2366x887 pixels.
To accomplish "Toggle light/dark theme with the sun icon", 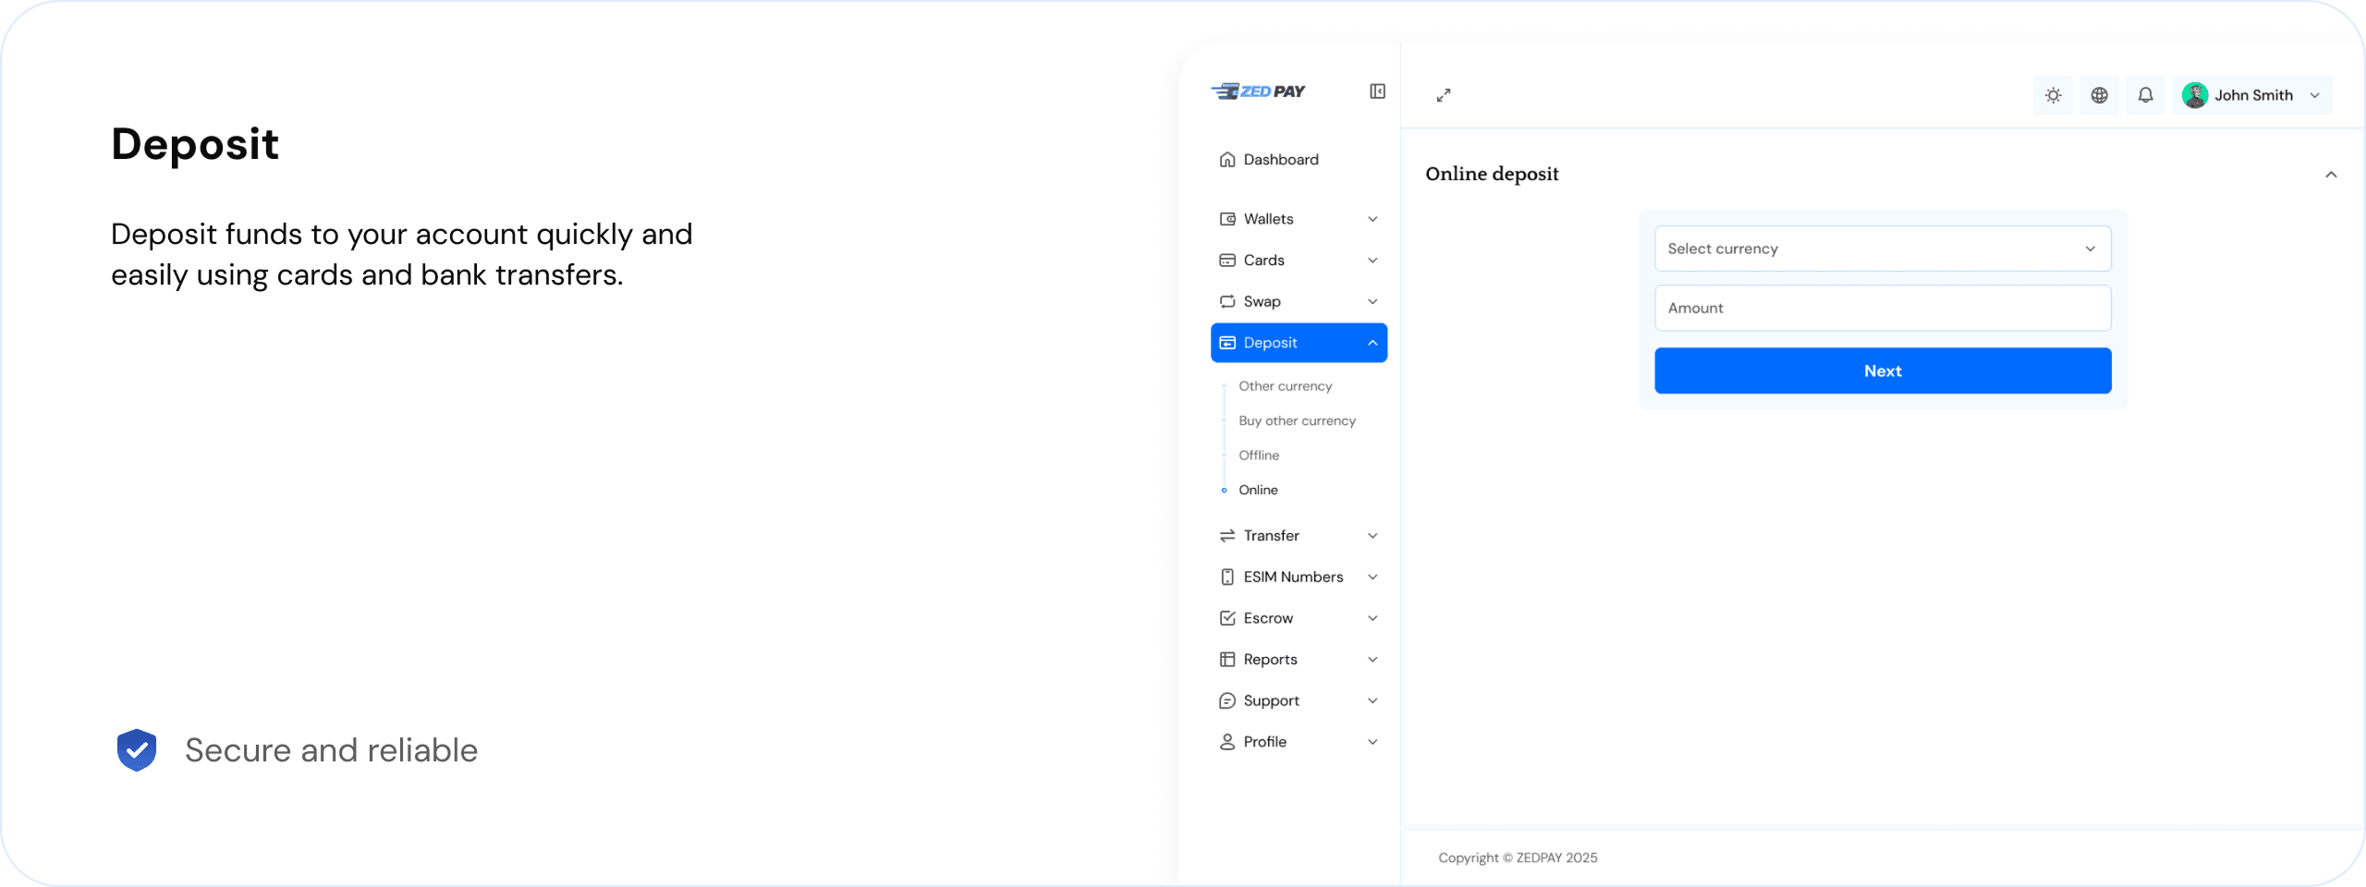I will pos(2053,94).
